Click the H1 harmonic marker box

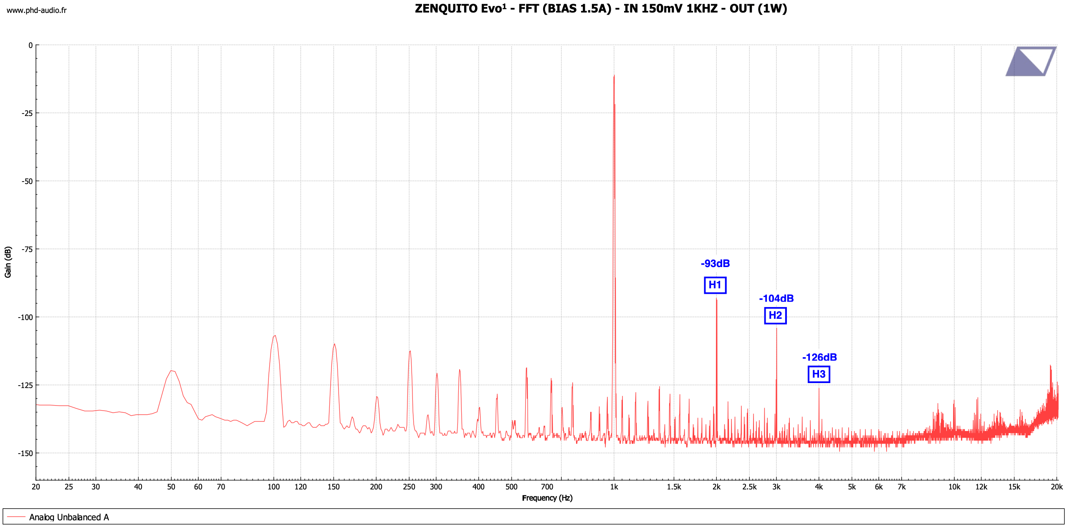click(715, 285)
